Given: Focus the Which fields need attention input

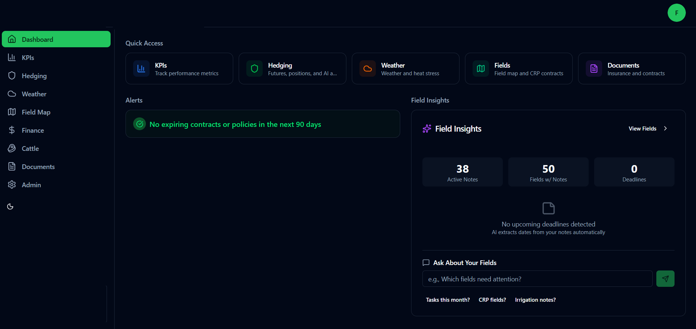Looking at the screenshot, I should click(537, 279).
